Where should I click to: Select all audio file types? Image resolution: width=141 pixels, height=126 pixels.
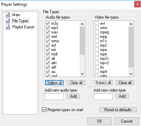pyautogui.click(x=54, y=83)
